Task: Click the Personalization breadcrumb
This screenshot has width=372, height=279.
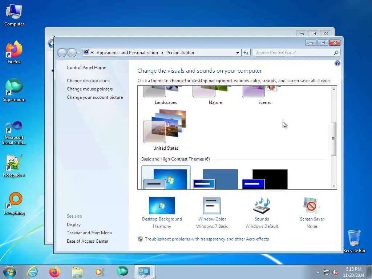Action: (181, 53)
